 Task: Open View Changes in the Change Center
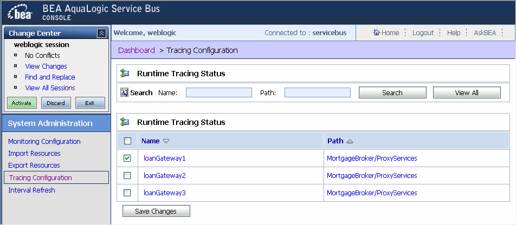tap(46, 67)
